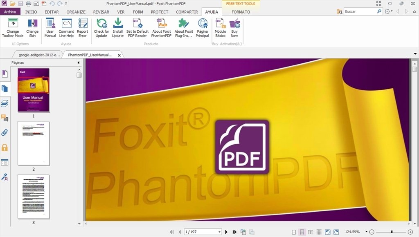Click into the Buscar search field
Image resolution: width=419 pixels, height=237 pixels.
[360, 11]
